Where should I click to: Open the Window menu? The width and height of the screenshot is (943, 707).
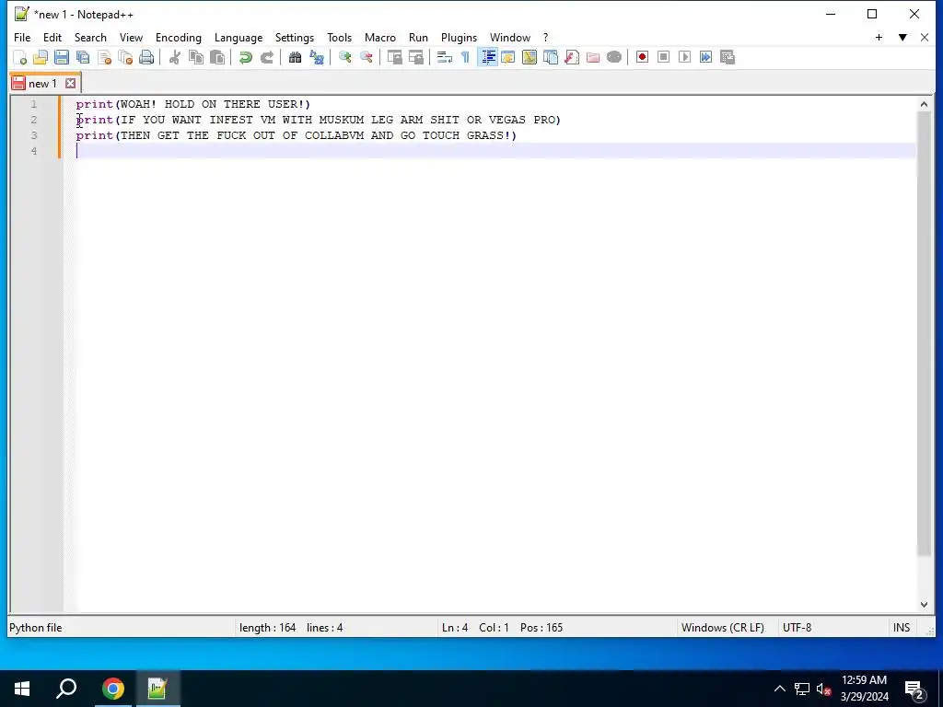(x=510, y=37)
